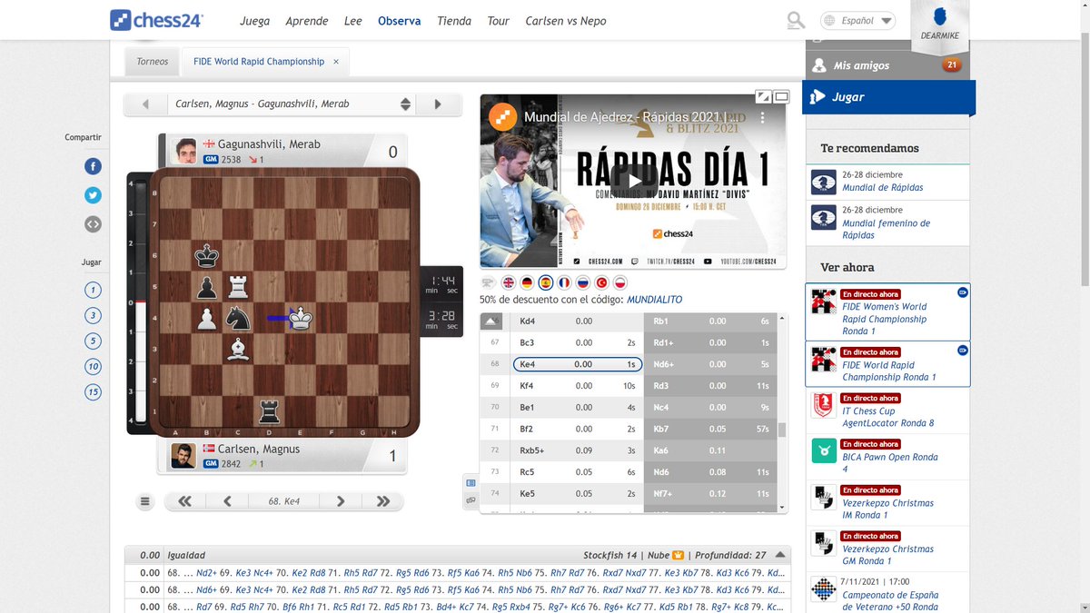Open FIDE Women's World Rapid Championship Ronda 1

(888, 312)
